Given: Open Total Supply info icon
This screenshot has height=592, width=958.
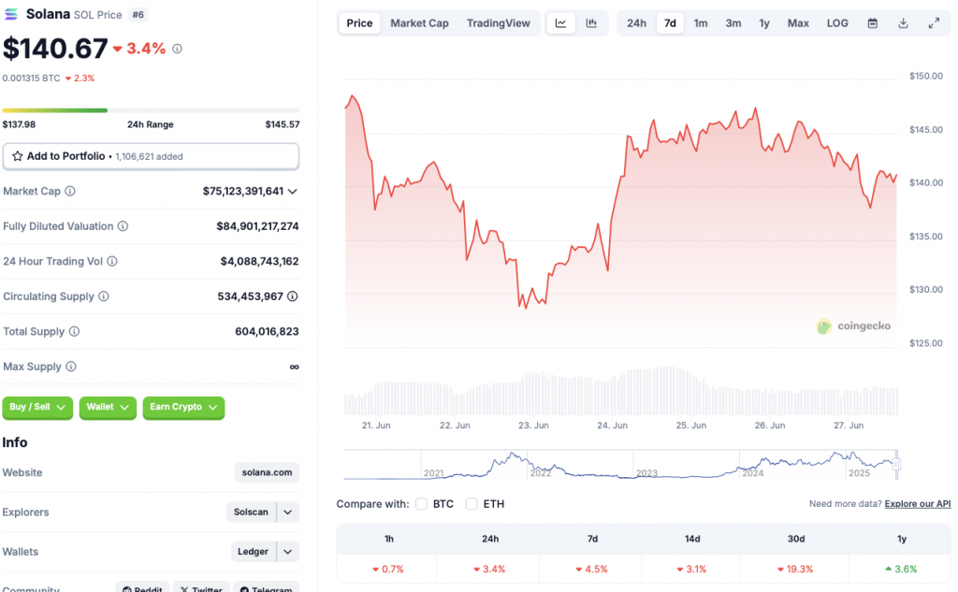Looking at the screenshot, I should (74, 332).
